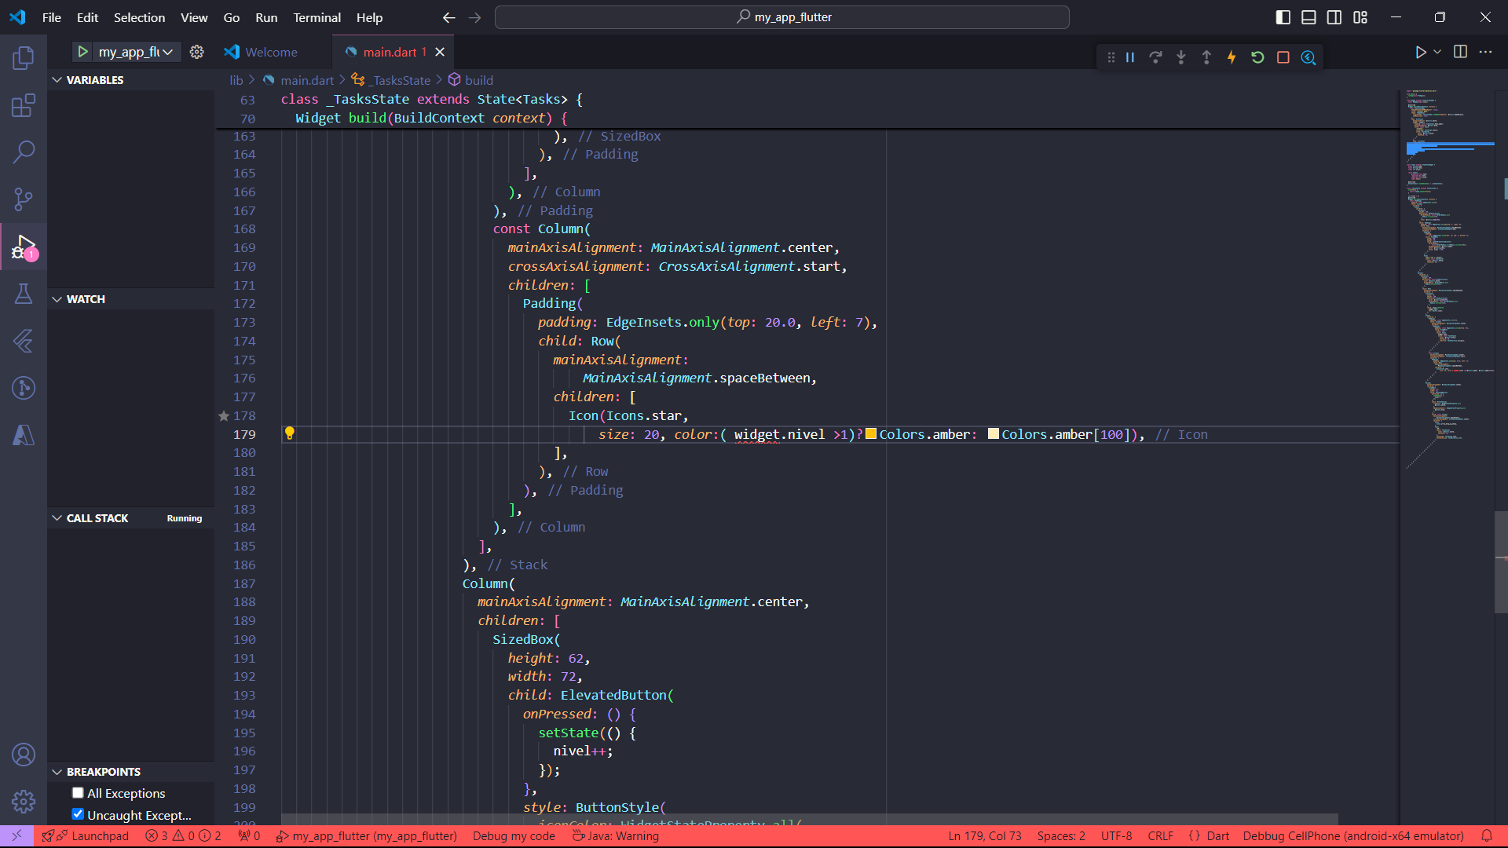Open run button dropdown chevron

1437,52
